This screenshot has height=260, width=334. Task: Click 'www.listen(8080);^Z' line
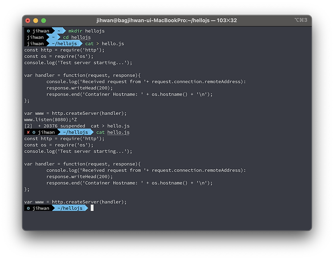click(50, 120)
